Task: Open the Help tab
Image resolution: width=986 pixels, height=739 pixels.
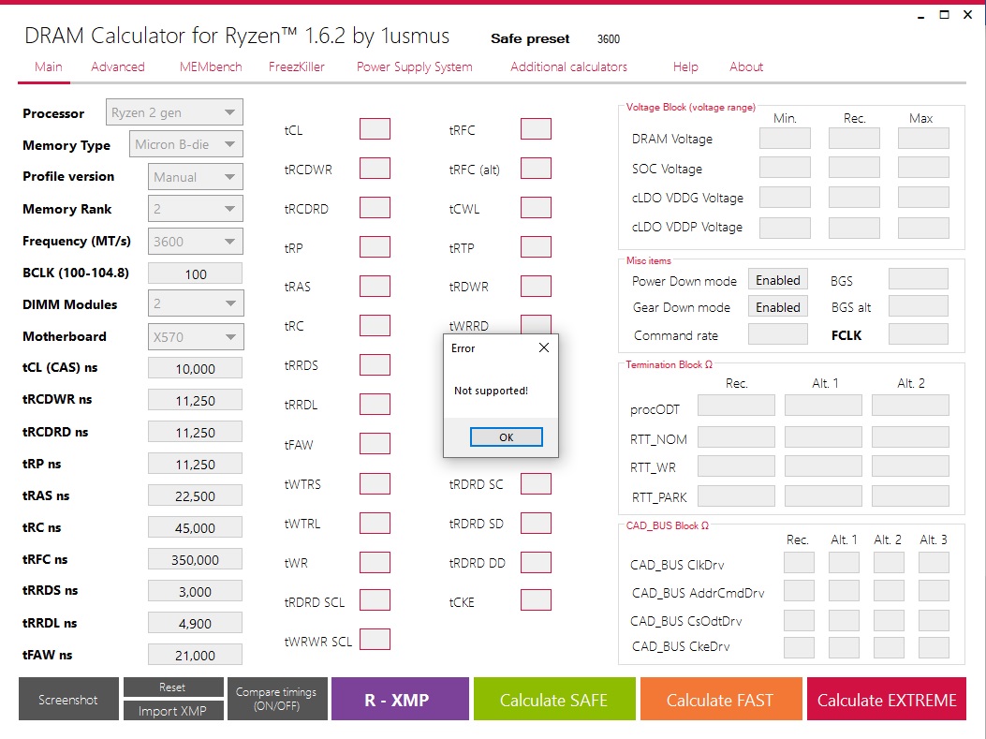Action: pyautogui.click(x=685, y=67)
